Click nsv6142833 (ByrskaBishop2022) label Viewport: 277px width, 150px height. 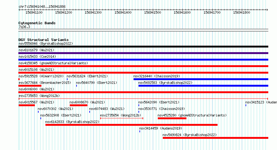72,122
